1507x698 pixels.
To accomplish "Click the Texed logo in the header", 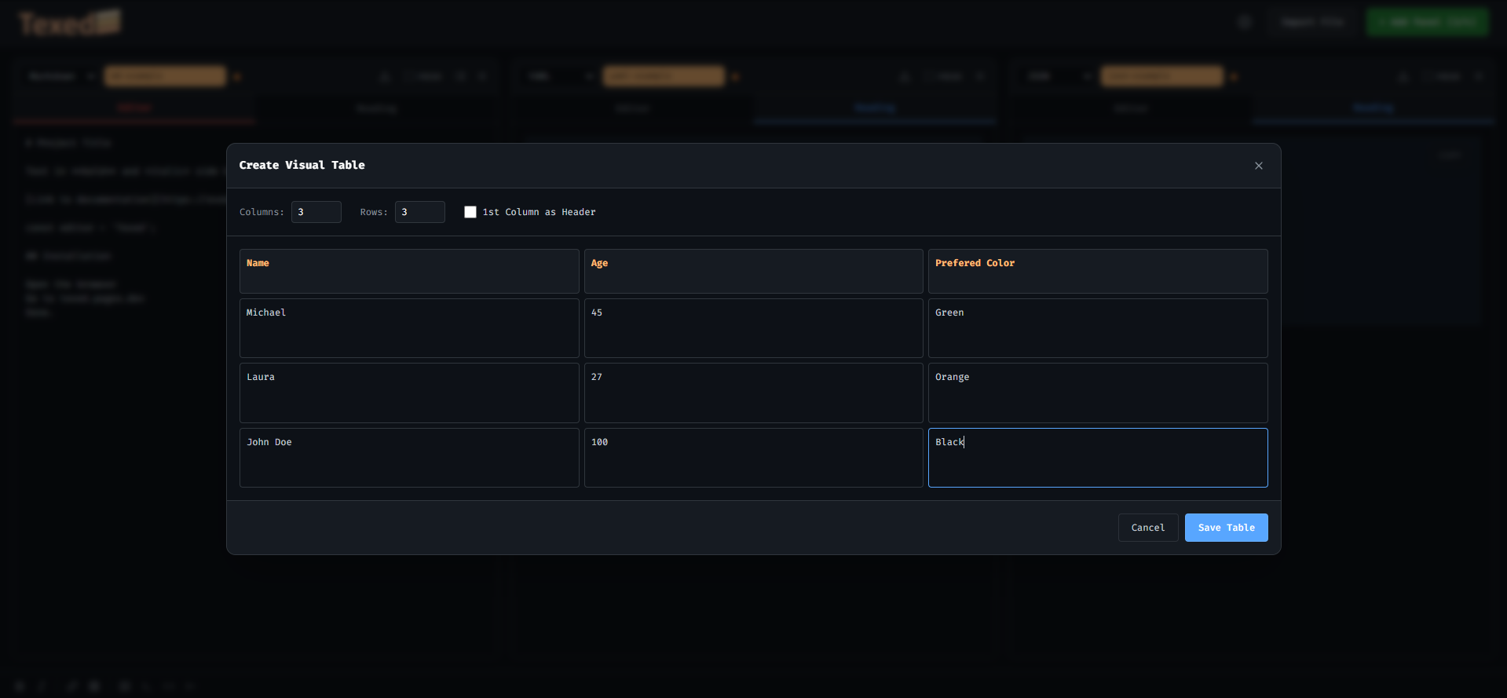I will 69,24.
